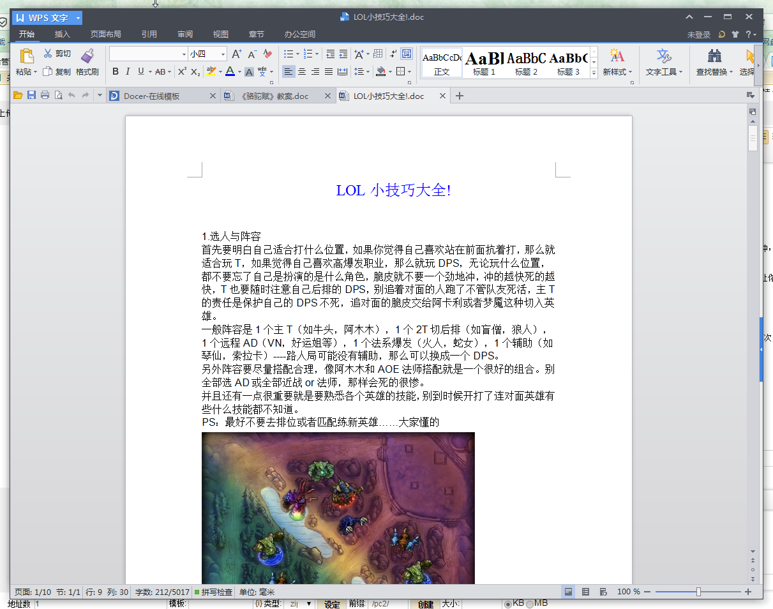The height and width of the screenshot is (609, 773).
Task: Open the phonetic guide wén icon
Action: tap(262, 71)
